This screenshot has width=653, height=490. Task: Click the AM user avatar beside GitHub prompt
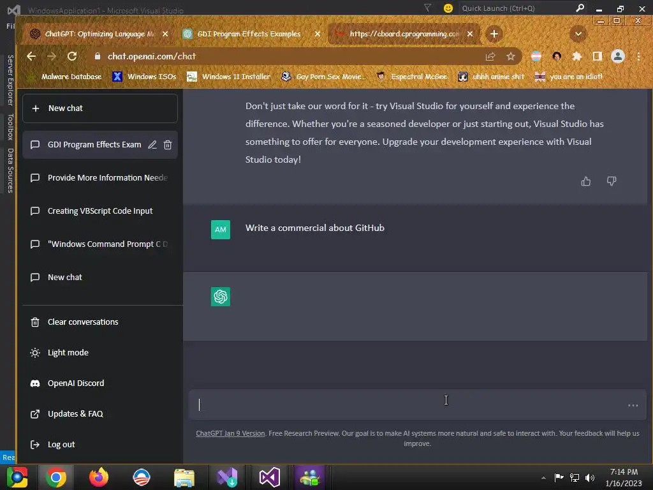click(220, 230)
